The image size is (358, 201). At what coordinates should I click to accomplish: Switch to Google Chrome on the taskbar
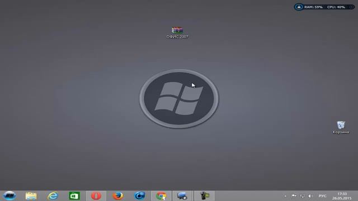pos(161,196)
